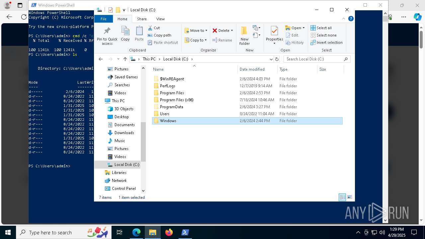Switch to the Home ribbon tab

(122, 19)
